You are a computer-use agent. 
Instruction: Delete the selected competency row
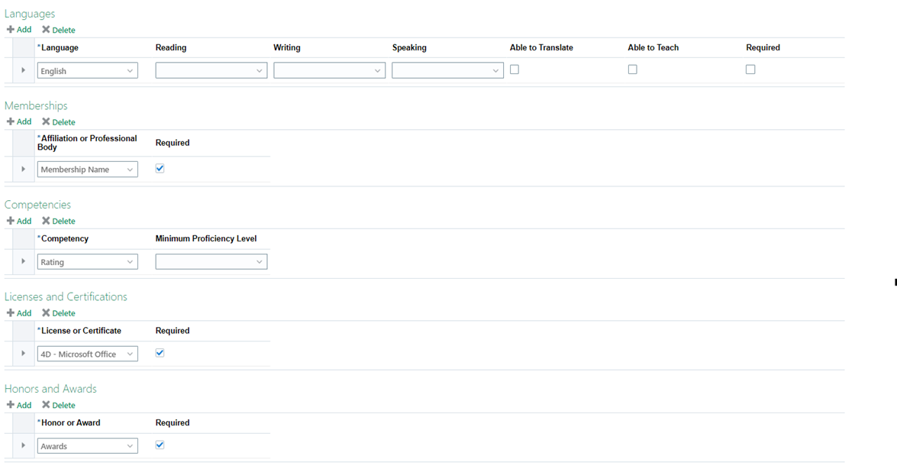pyautogui.click(x=59, y=221)
